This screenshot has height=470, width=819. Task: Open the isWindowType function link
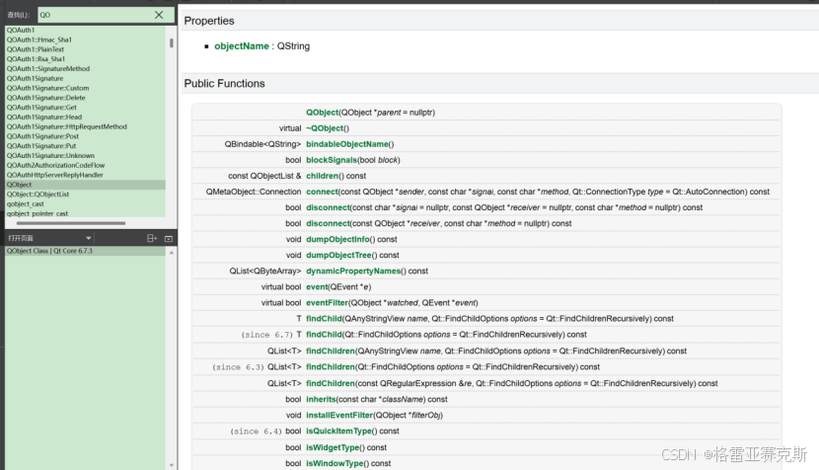pos(335,463)
